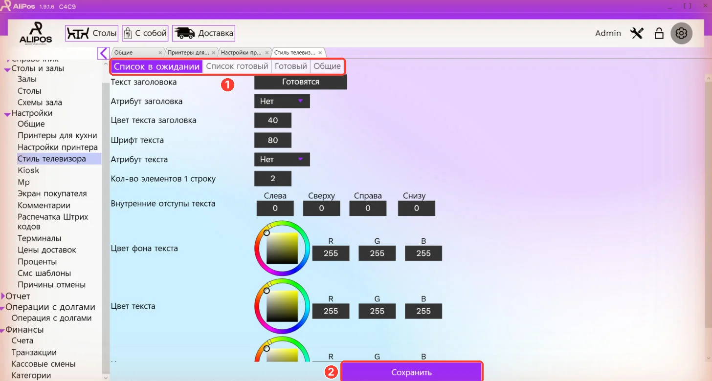Click the Сохранить button
This screenshot has width=712, height=381.
tap(412, 372)
